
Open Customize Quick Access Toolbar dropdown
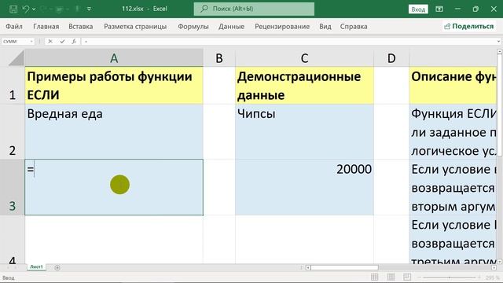pyautogui.click(x=89, y=9)
